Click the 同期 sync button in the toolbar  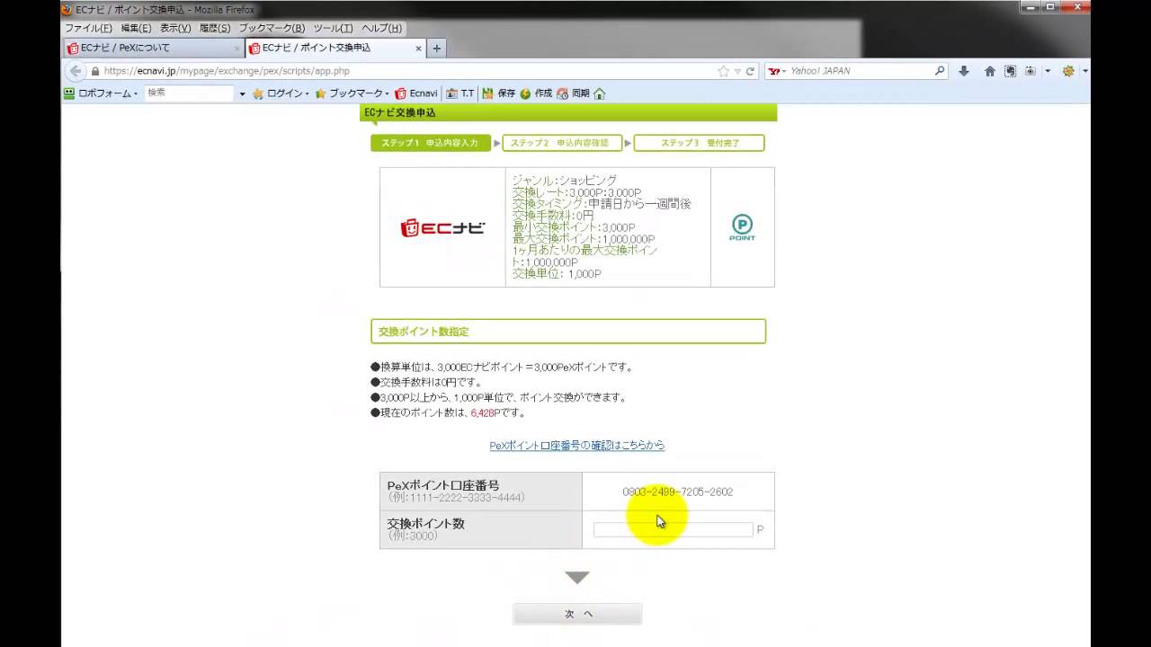(x=573, y=93)
